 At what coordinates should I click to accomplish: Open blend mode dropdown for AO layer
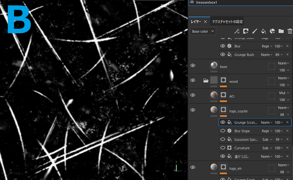(x=284, y=93)
